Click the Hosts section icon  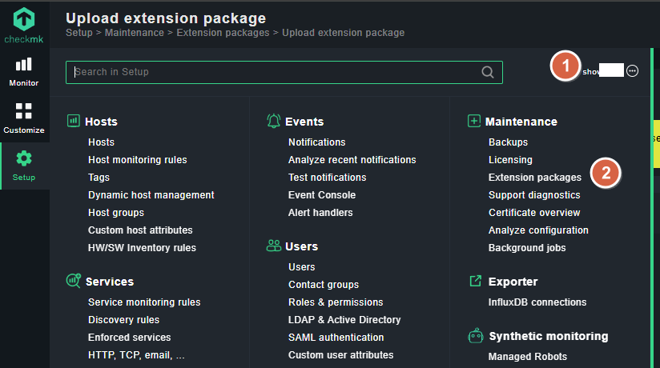[73, 122]
